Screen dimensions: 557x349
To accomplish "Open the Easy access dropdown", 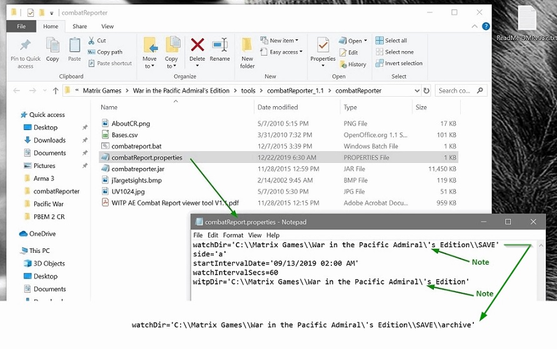I will pyautogui.click(x=281, y=52).
